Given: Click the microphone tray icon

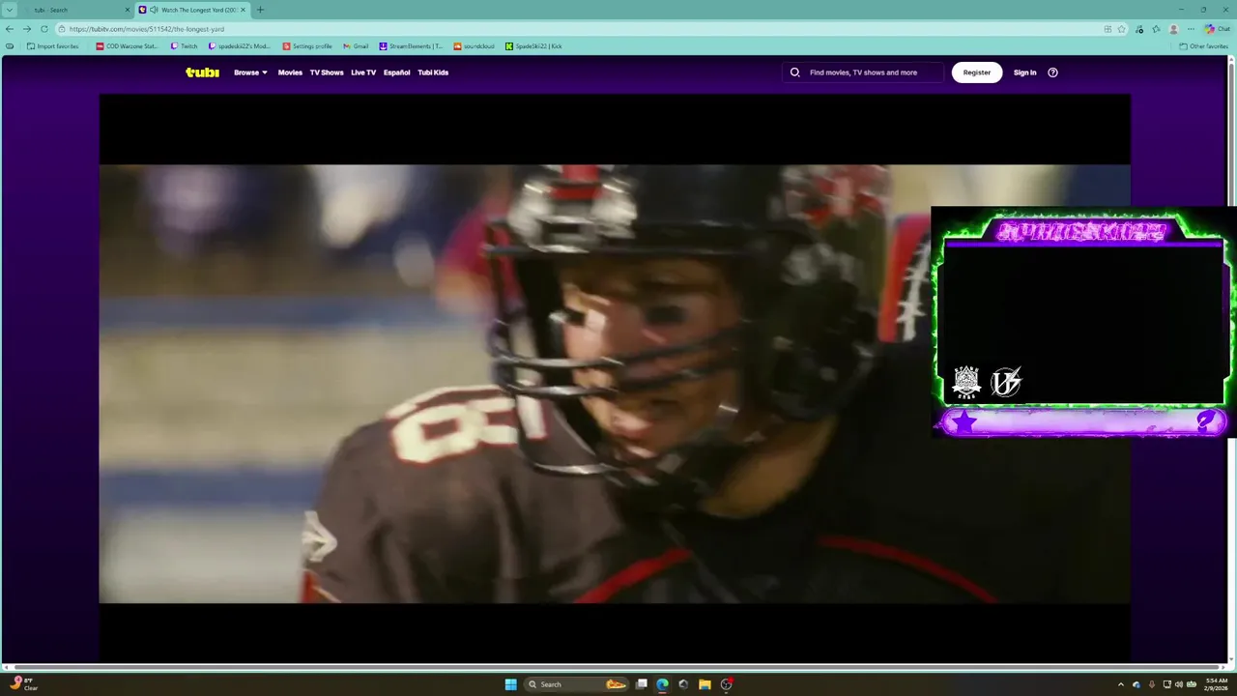Looking at the screenshot, I should pyautogui.click(x=1151, y=684).
